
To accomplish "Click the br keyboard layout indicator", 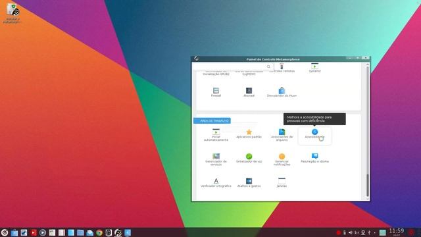I will (357, 232).
